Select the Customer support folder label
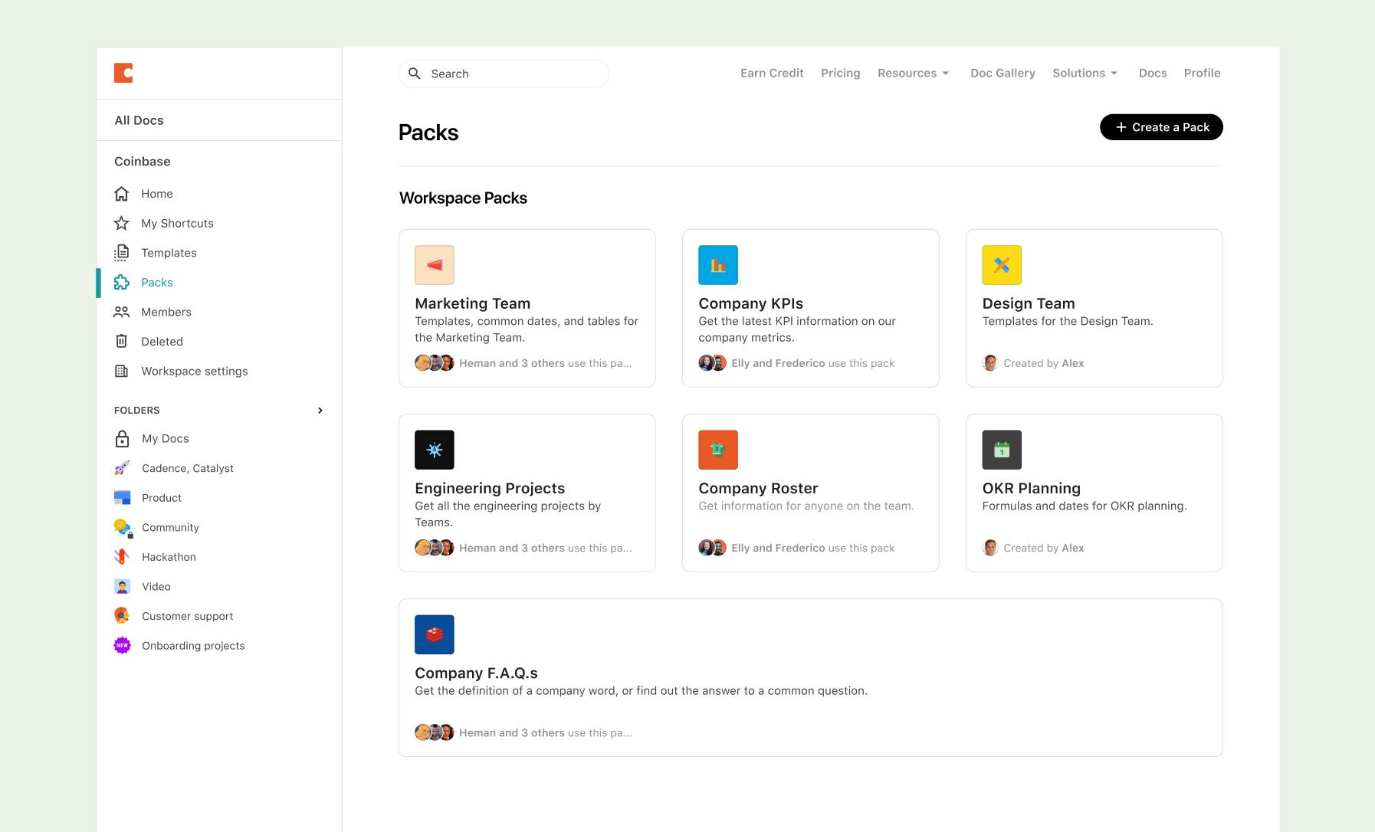 (187, 616)
